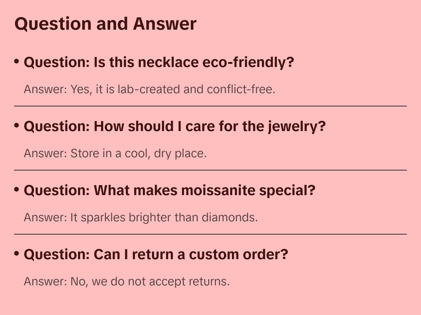
Task: Expand the "What makes moissanite special?" question
Action: (169, 190)
